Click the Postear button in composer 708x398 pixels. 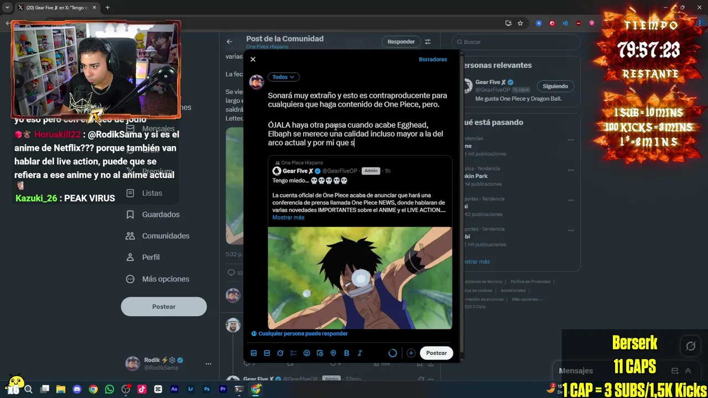[436, 353]
